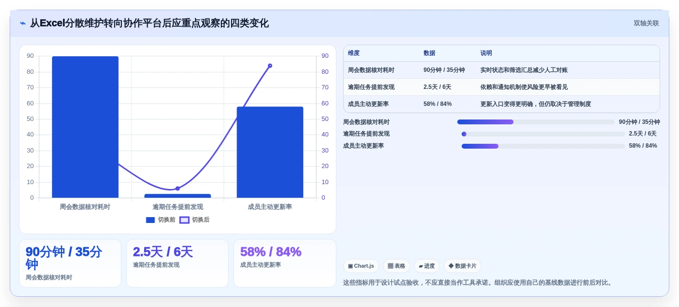This screenshot has width=679, height=307.
Task: Click the 数据 table column header
Action: click(x=430, y=53)
